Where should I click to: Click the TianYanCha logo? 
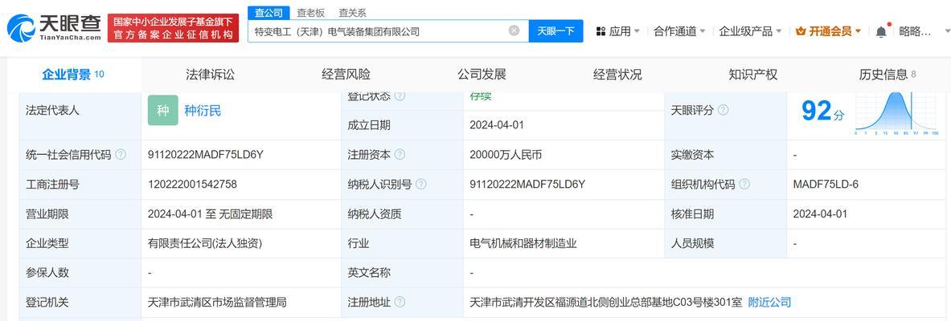tap(54, 28)
